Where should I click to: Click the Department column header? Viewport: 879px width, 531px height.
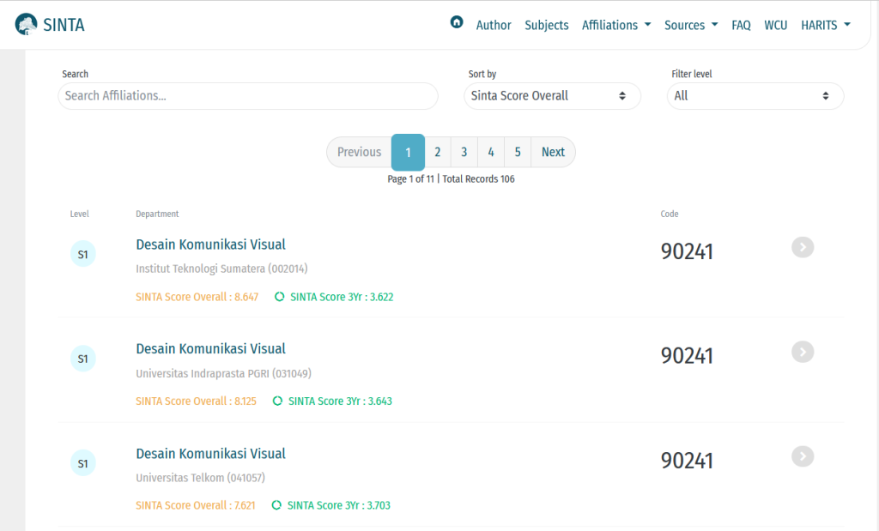tap(157, 214)
